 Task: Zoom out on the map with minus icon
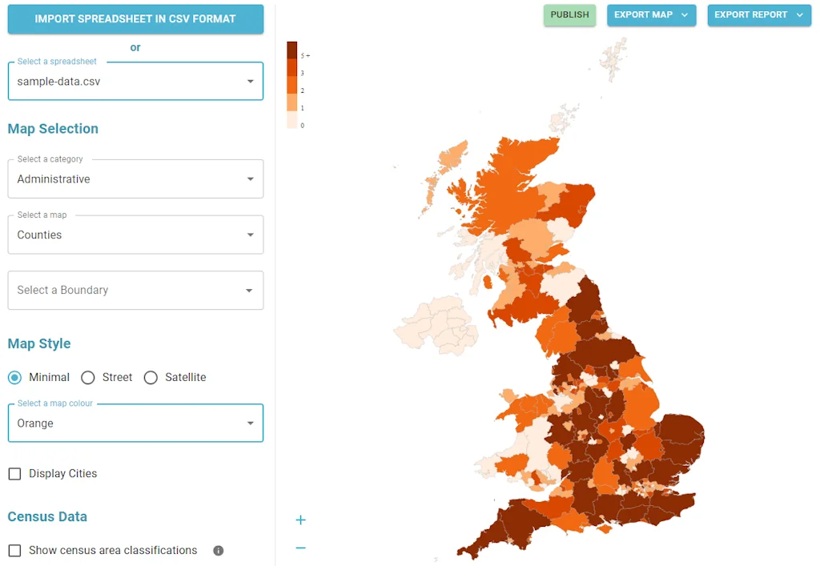[x=300, y=548]
